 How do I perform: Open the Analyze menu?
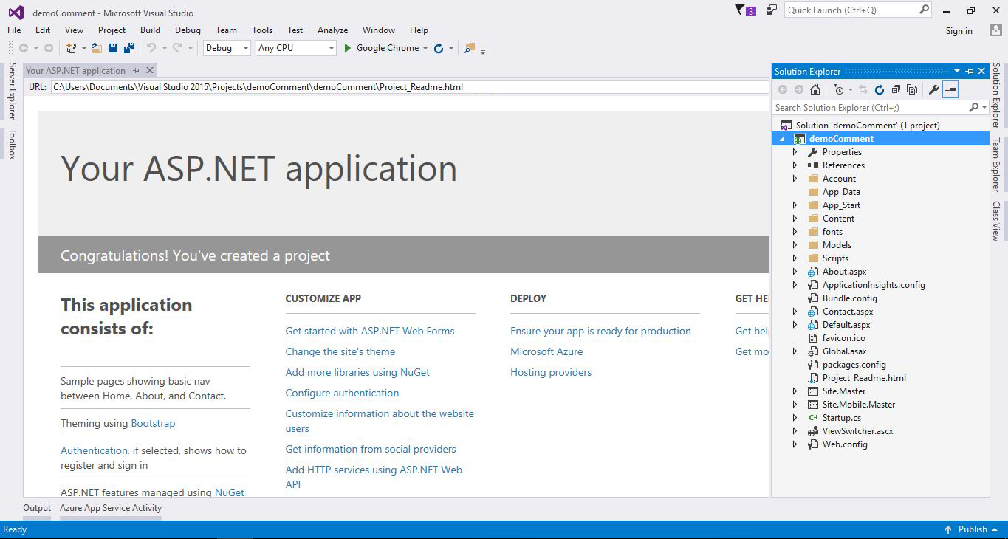pyautogui.click(x=332, y=30)
